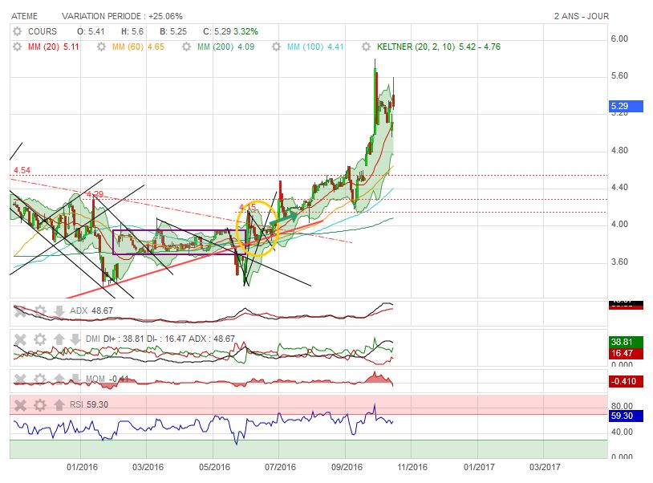Open settings gear for KELTNER indicator
Screen dimensions: 653x483
pos(366,47)
